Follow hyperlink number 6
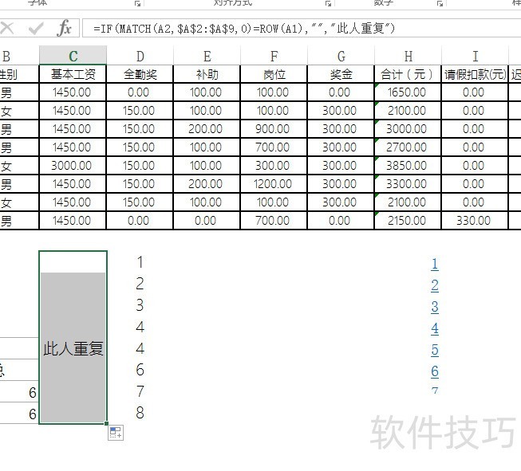 coord(435,371)
